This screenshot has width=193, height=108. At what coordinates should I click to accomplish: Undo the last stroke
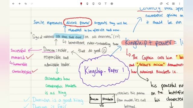click(x=26, y=4)
